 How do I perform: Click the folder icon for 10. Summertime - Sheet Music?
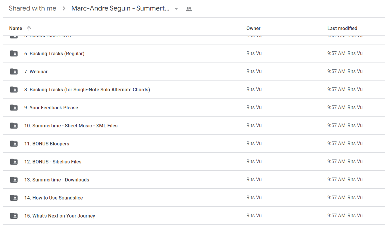[x=14, y=126]
